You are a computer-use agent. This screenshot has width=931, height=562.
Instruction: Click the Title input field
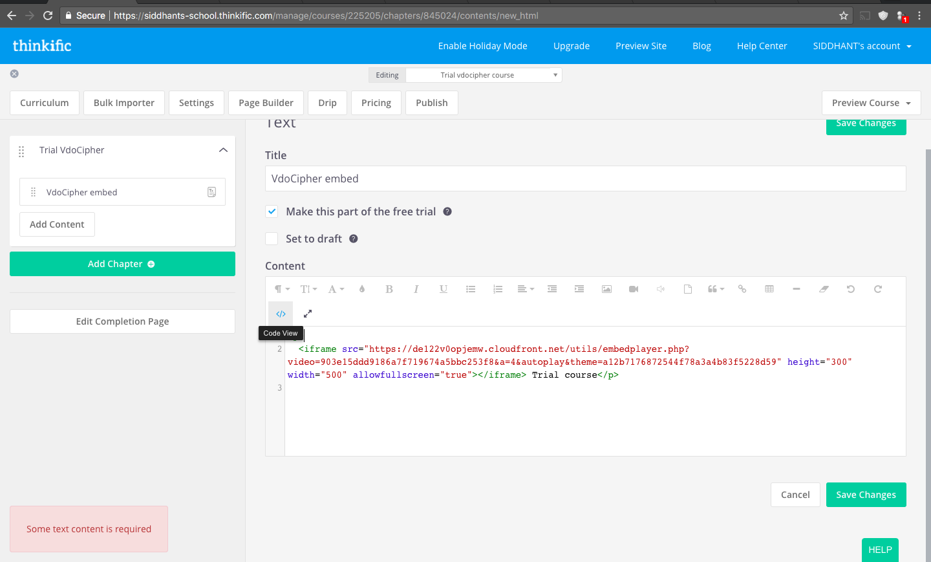tap(585, 178)
